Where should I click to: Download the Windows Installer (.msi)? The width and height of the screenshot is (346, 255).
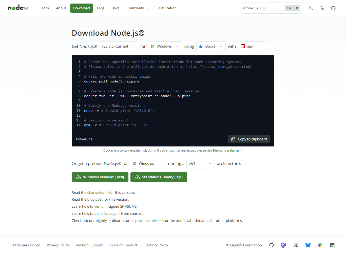100,177
